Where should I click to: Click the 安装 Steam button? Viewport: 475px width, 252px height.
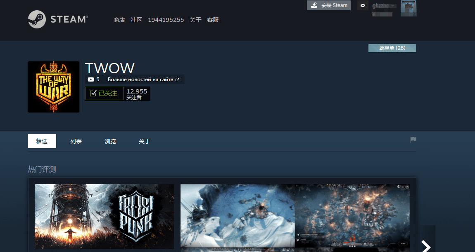329,5
